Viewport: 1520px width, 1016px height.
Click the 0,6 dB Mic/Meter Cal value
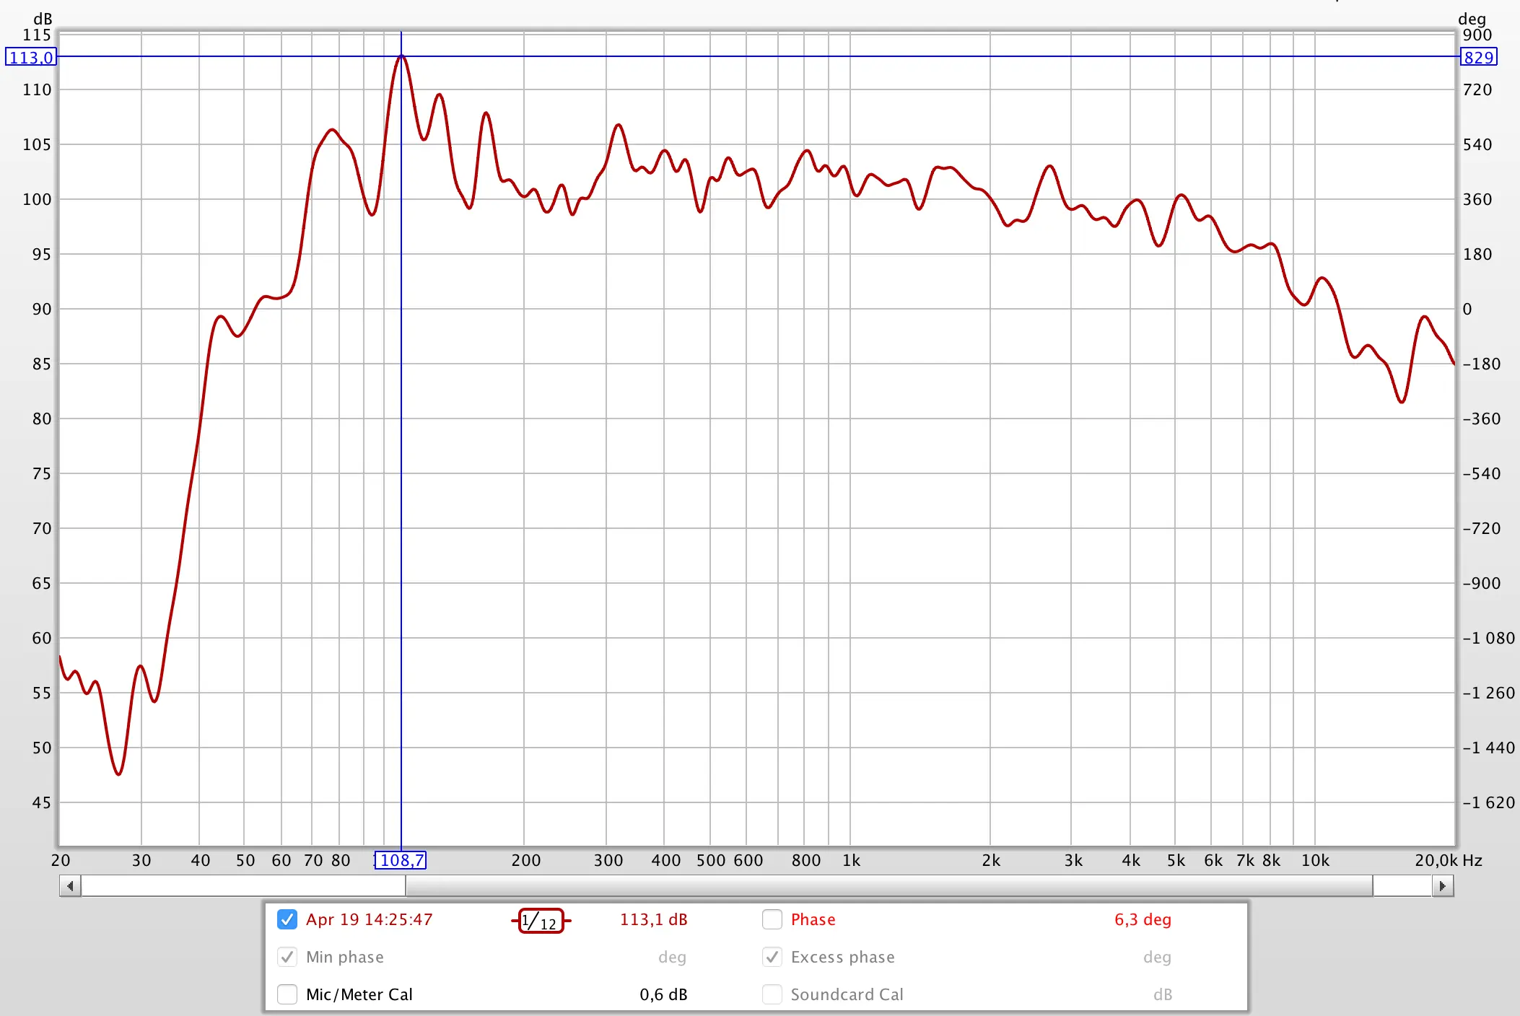point(663,994)
